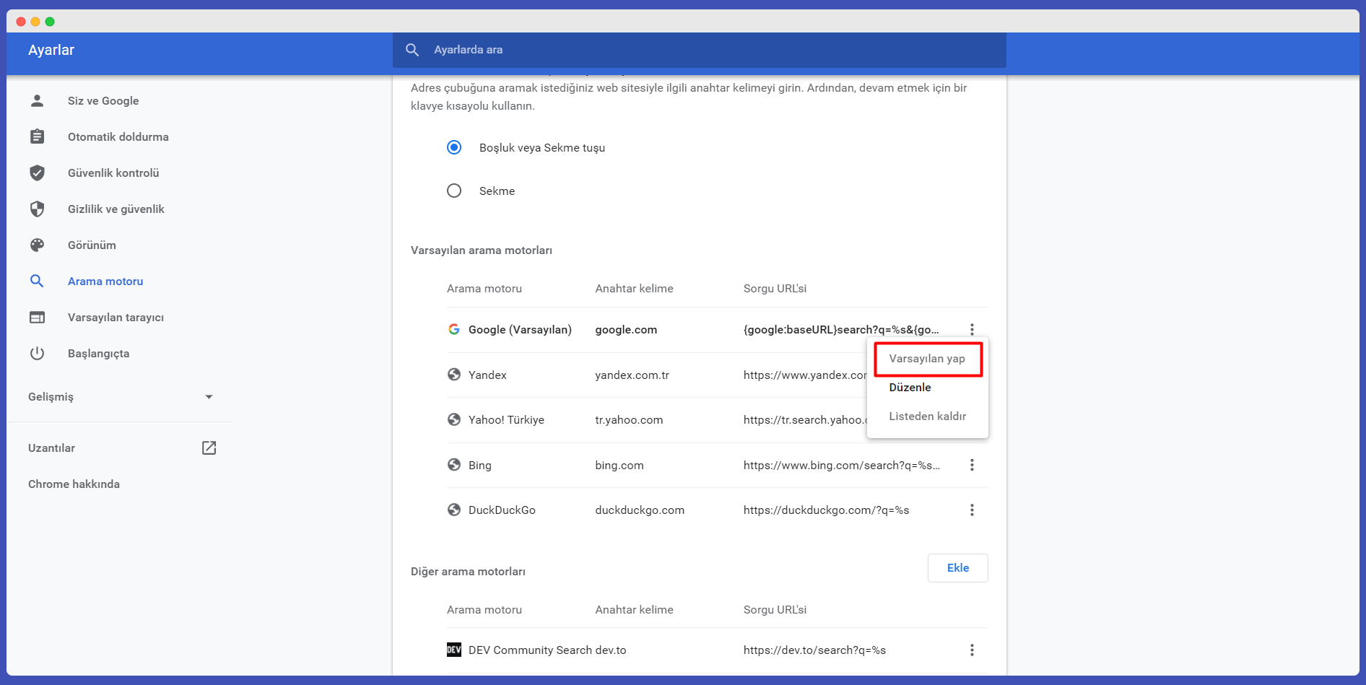Viewport: 1366px width, 685px height.
Task: Open three-dot menu for Bing row
Action: (x=972, y=465)
